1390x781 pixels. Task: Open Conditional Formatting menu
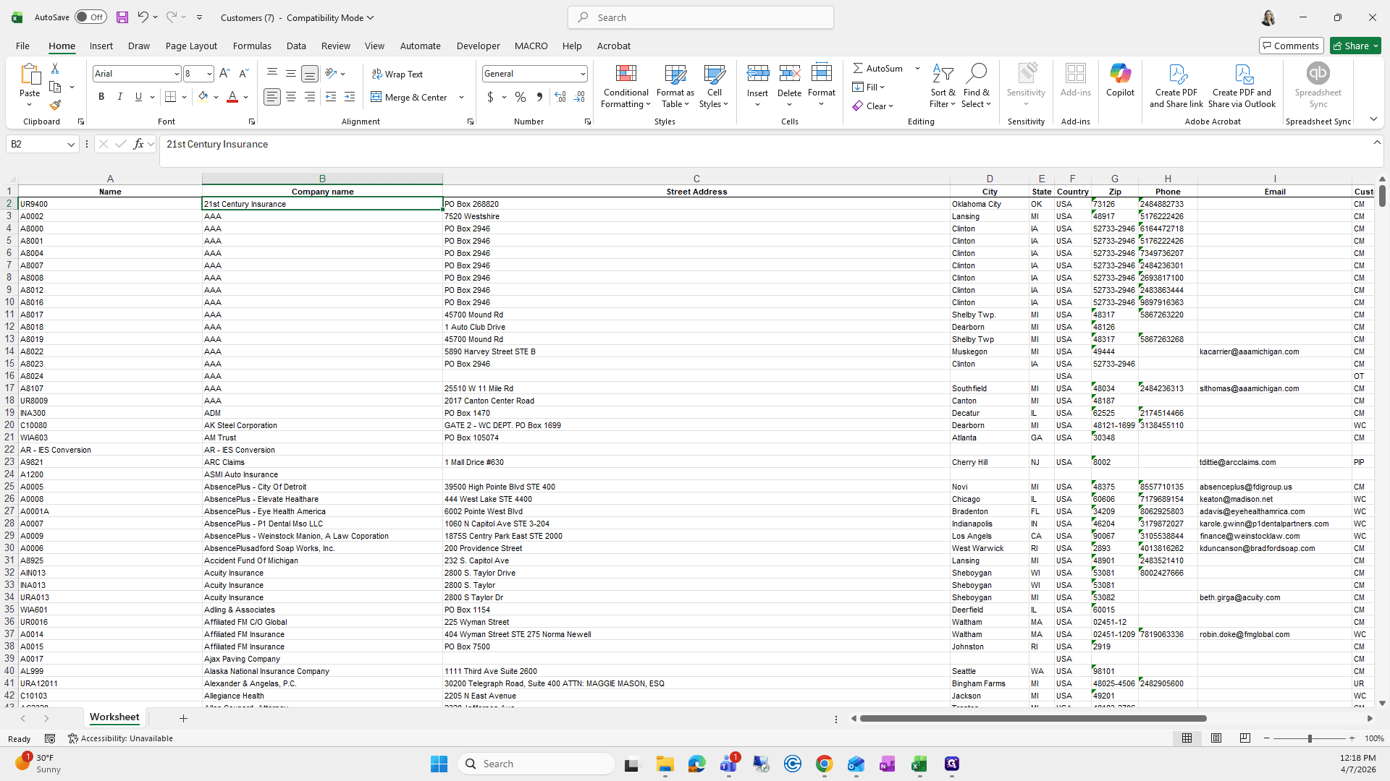click(x=626, y=87)
